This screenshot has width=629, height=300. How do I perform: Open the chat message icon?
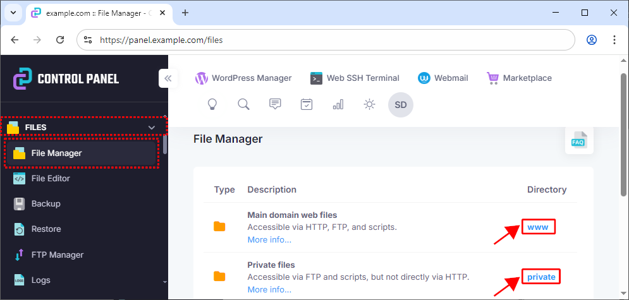pyautogui.click(x=275, y=105)
